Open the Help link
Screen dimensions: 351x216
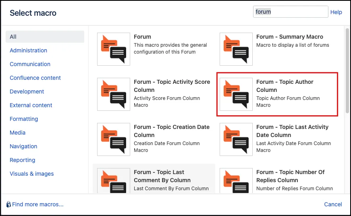tap(336, 12)
